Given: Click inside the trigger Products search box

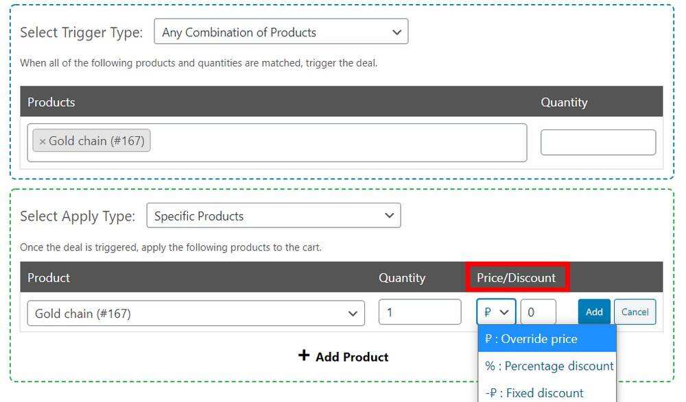Looking at the screenshot, I should click(336, 142).
